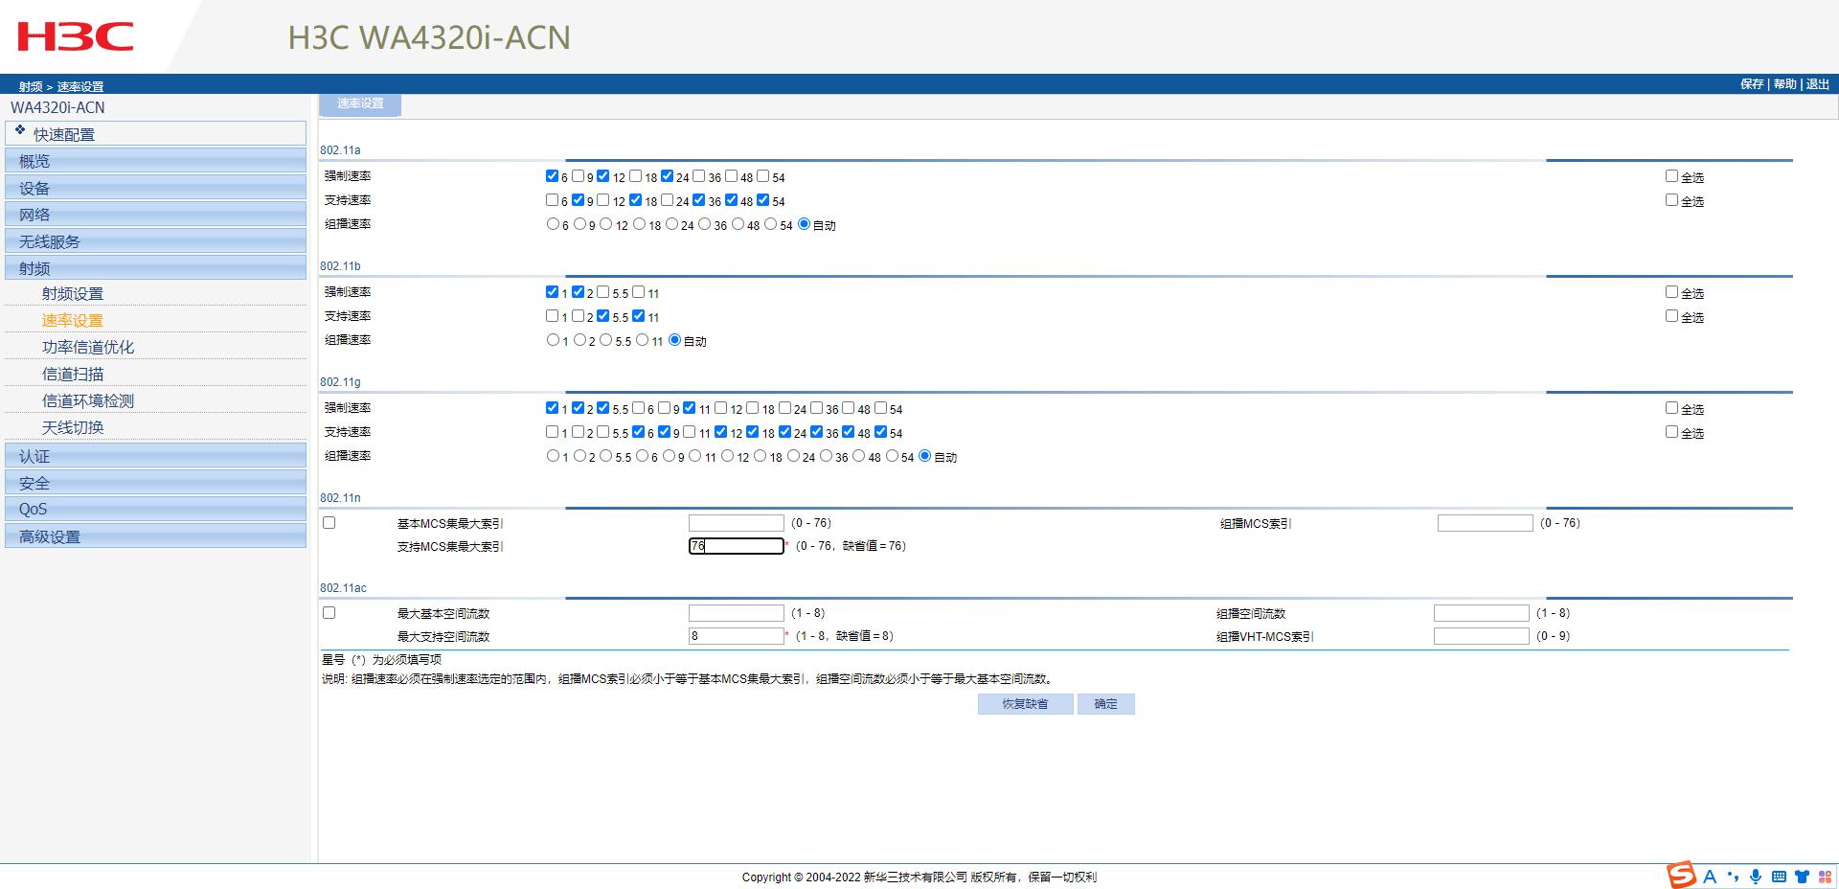The height and width of the screenshot is (889, 1839).
Task: Open 快速配置 in the sidebar
Action: [156, 133]
